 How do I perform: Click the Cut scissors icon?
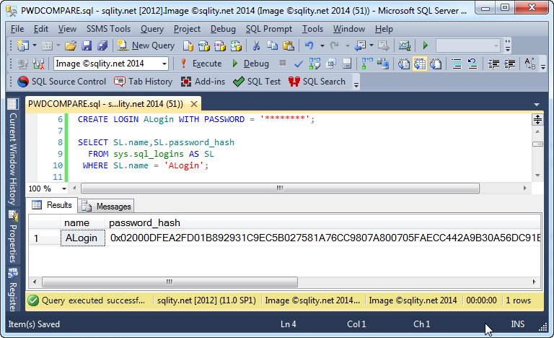pyautogui.click(x=255, y=45)
